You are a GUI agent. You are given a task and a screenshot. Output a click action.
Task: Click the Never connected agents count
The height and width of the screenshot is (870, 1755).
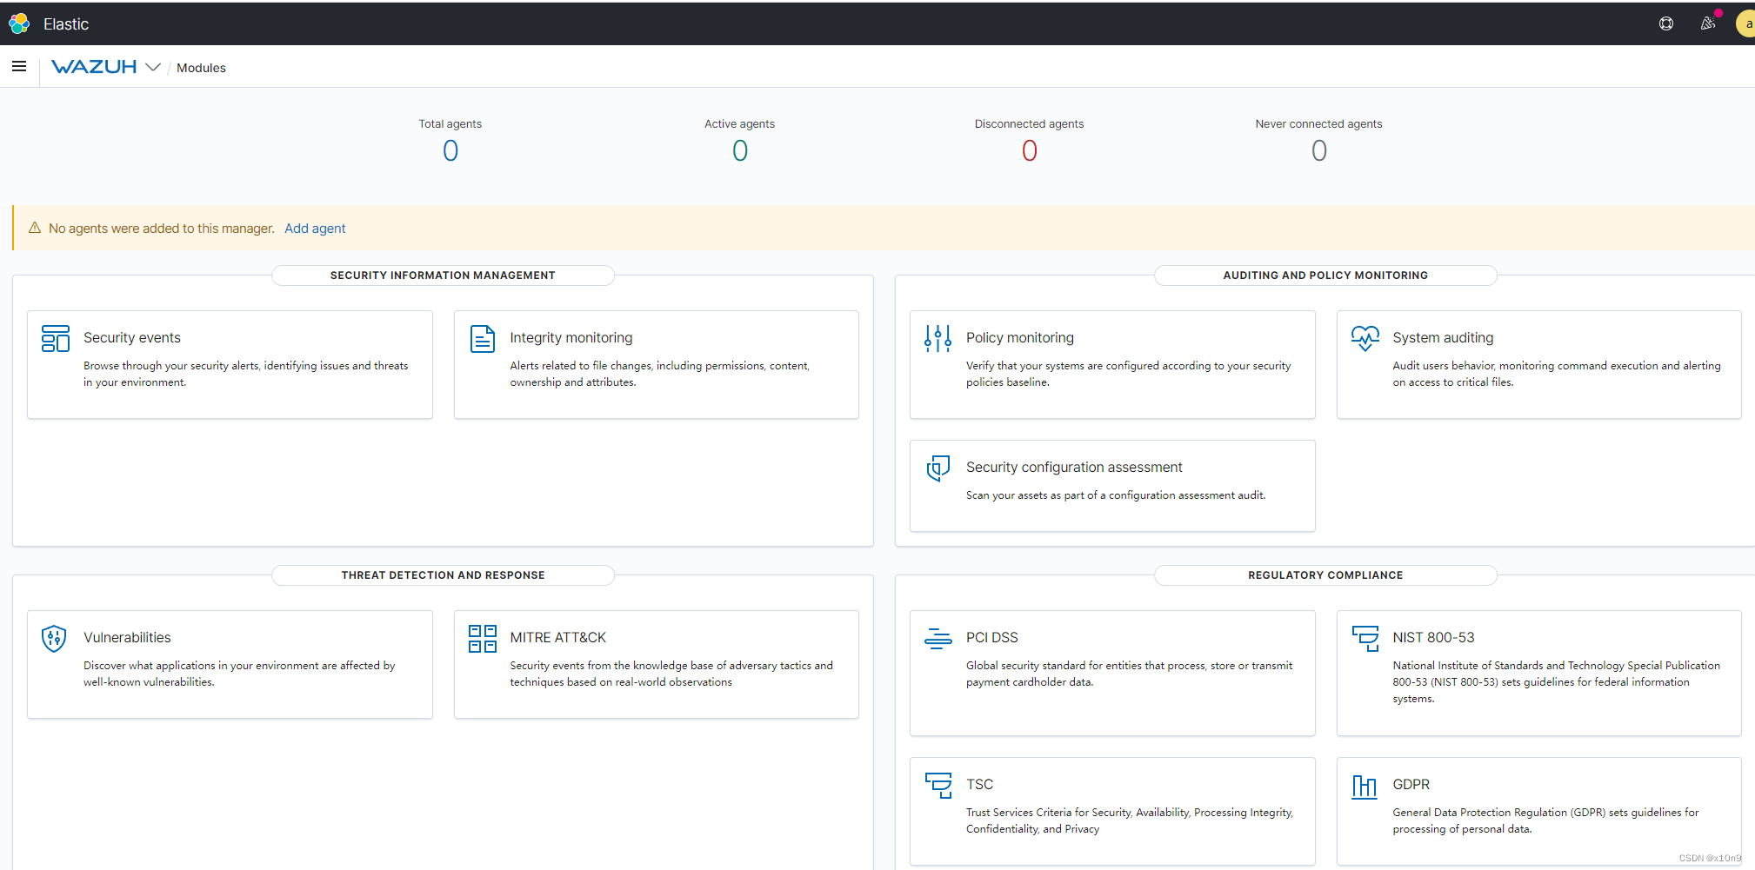point(1319,151)
